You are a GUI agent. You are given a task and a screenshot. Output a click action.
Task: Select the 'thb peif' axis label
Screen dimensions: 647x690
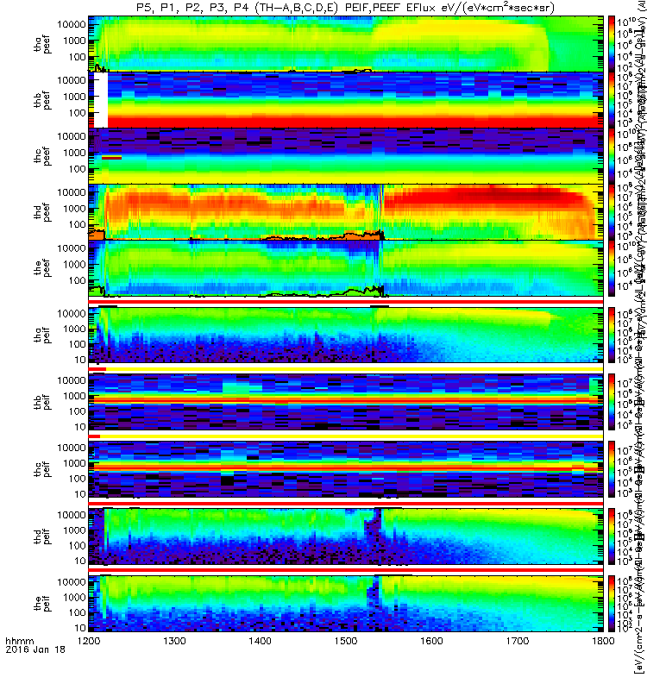coord(42,402)
